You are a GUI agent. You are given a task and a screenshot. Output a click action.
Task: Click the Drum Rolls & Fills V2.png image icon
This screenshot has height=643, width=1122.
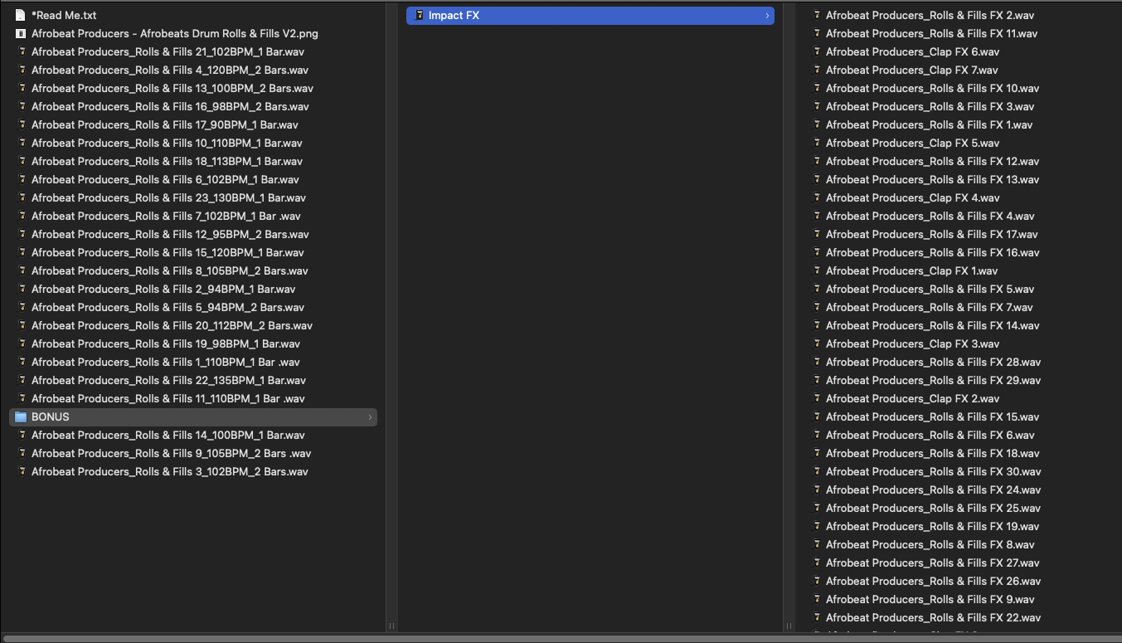(x=21, y=33)
